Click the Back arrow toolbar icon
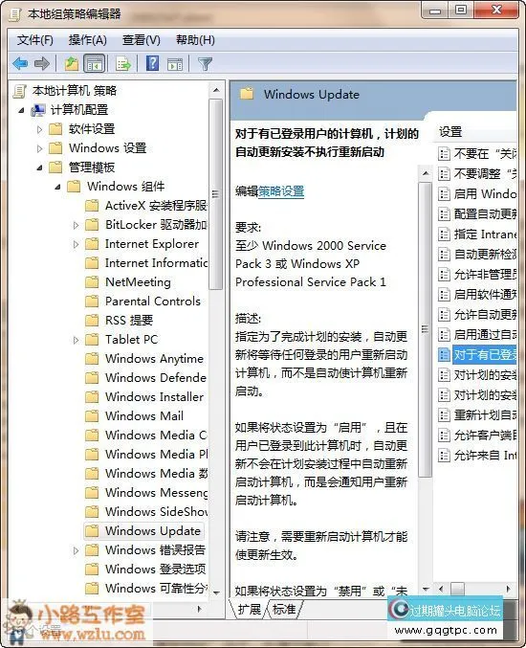 (20, 63)
